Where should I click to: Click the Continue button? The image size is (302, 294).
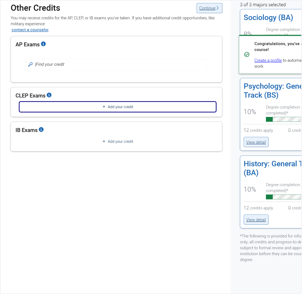pyautogui.click(x=209, y=8)
